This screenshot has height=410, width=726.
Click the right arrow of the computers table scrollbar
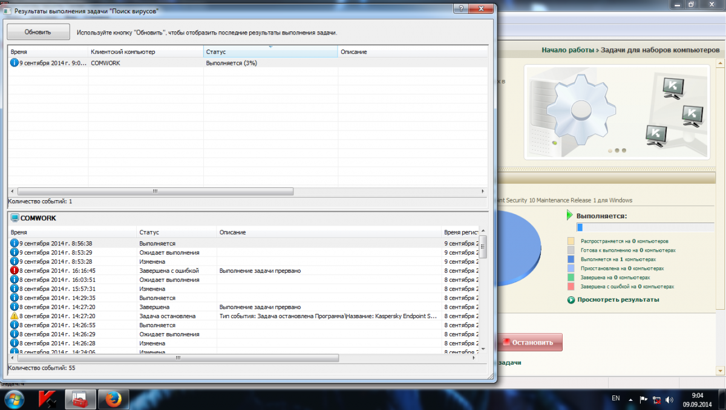[x=483, y=191]
